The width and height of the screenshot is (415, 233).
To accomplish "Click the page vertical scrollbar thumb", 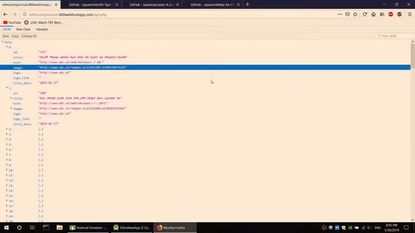I will 412,56.
